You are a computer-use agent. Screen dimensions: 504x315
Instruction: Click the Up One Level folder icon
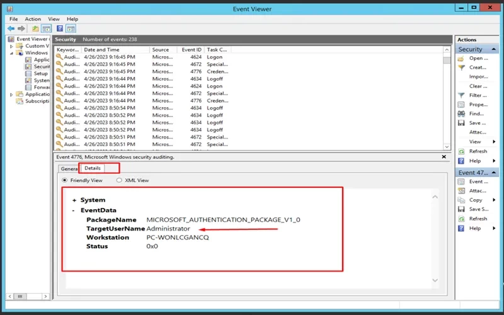click(x=35, y=28)
